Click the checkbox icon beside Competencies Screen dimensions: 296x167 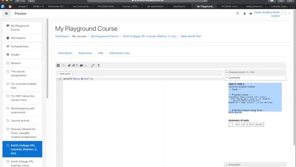(x=8, y=46)
